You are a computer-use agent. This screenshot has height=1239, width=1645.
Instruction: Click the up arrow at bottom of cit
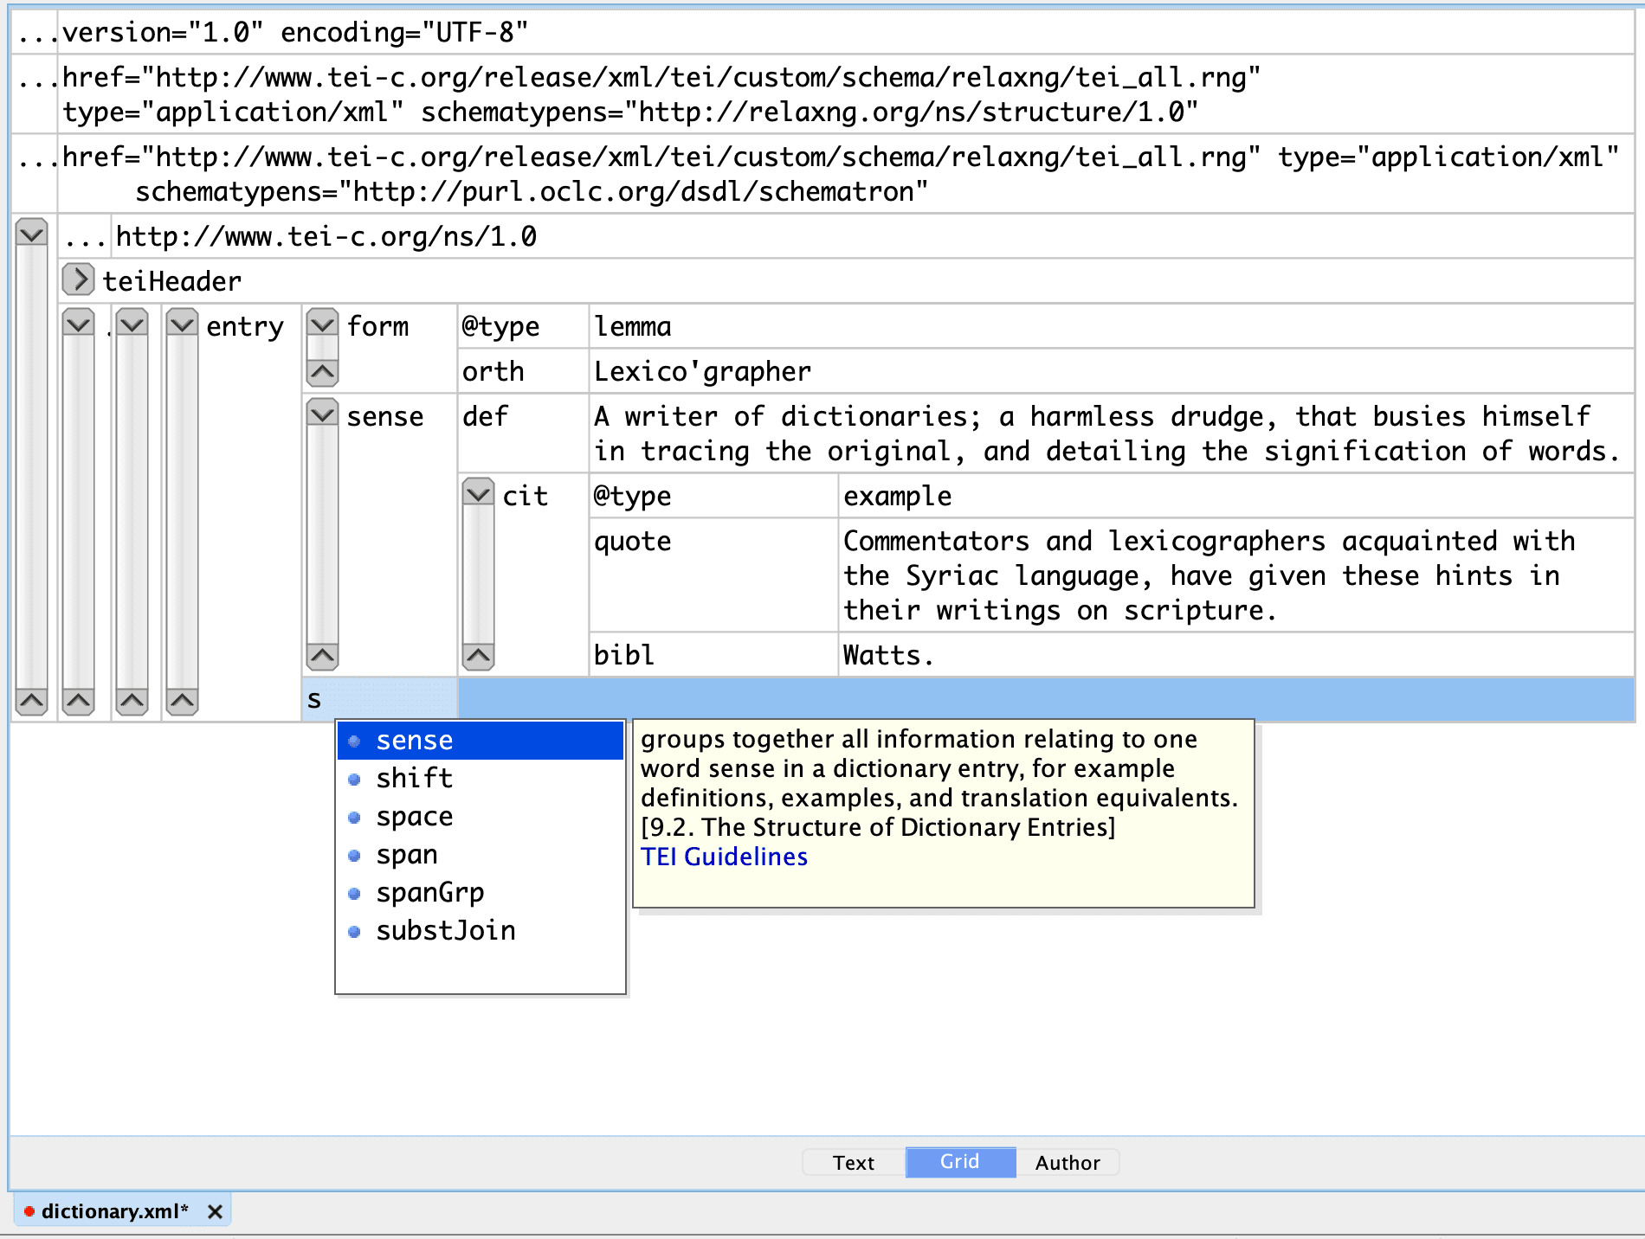478,657
